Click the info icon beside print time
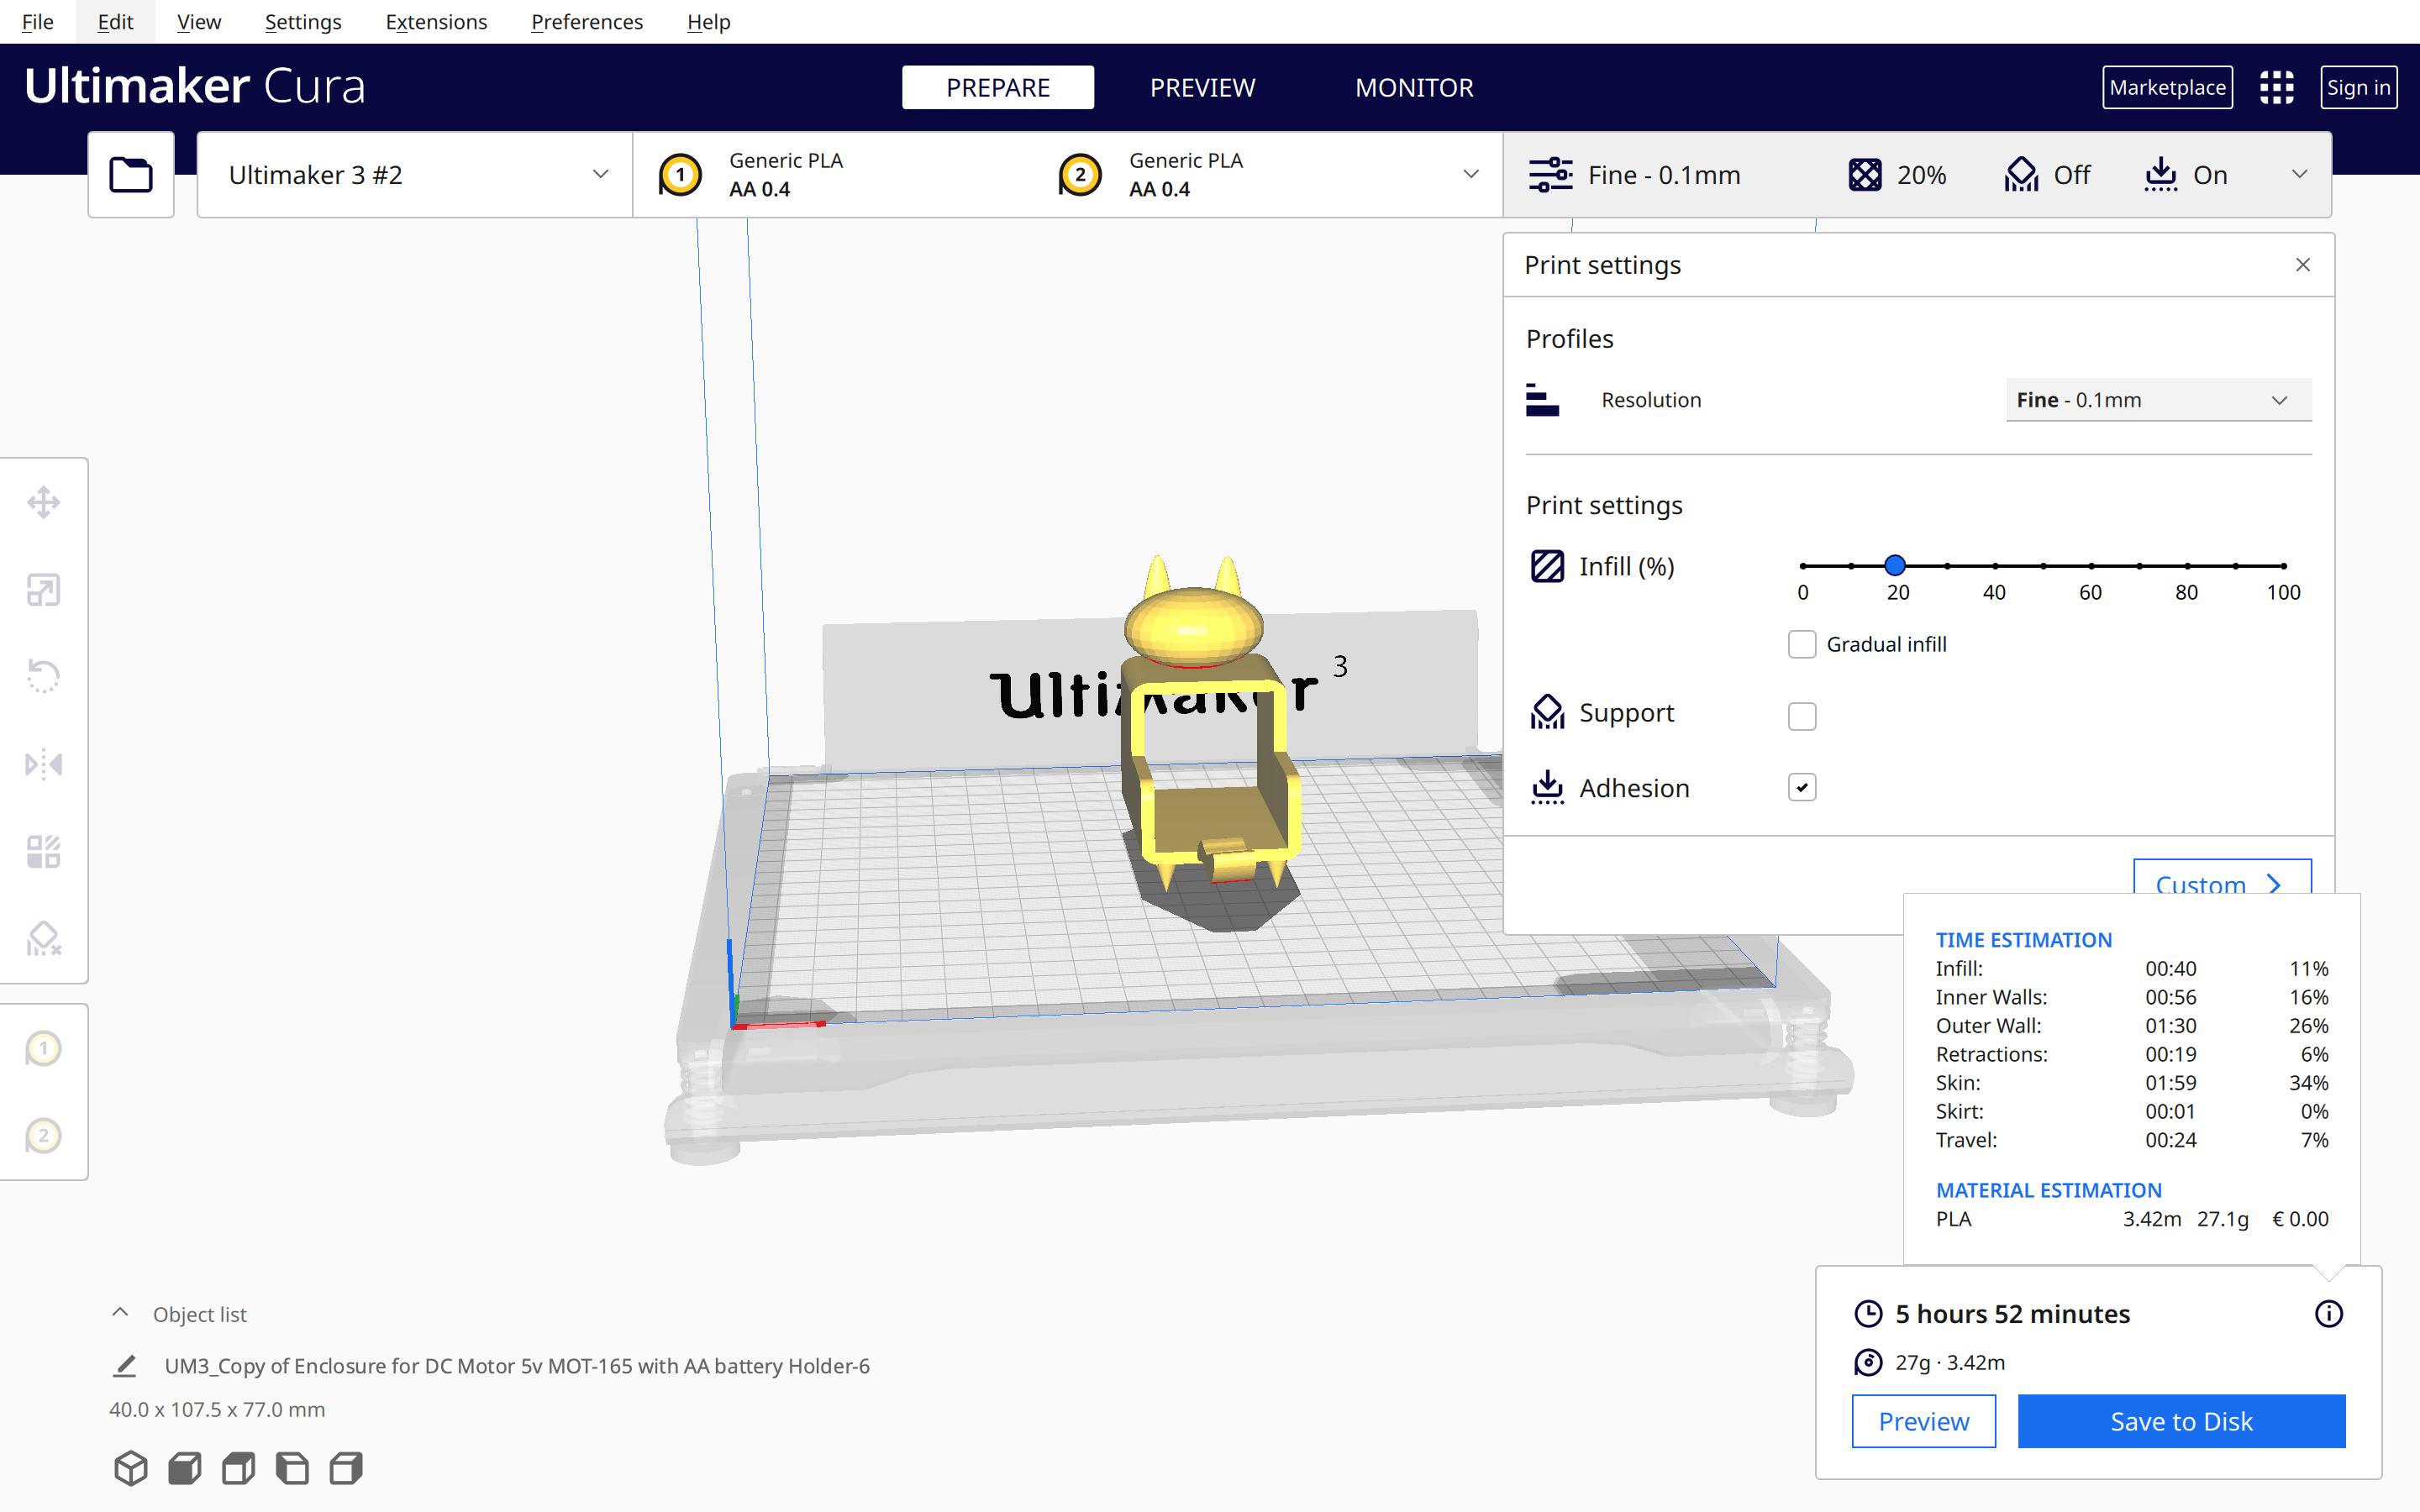 [2329, 1314]
